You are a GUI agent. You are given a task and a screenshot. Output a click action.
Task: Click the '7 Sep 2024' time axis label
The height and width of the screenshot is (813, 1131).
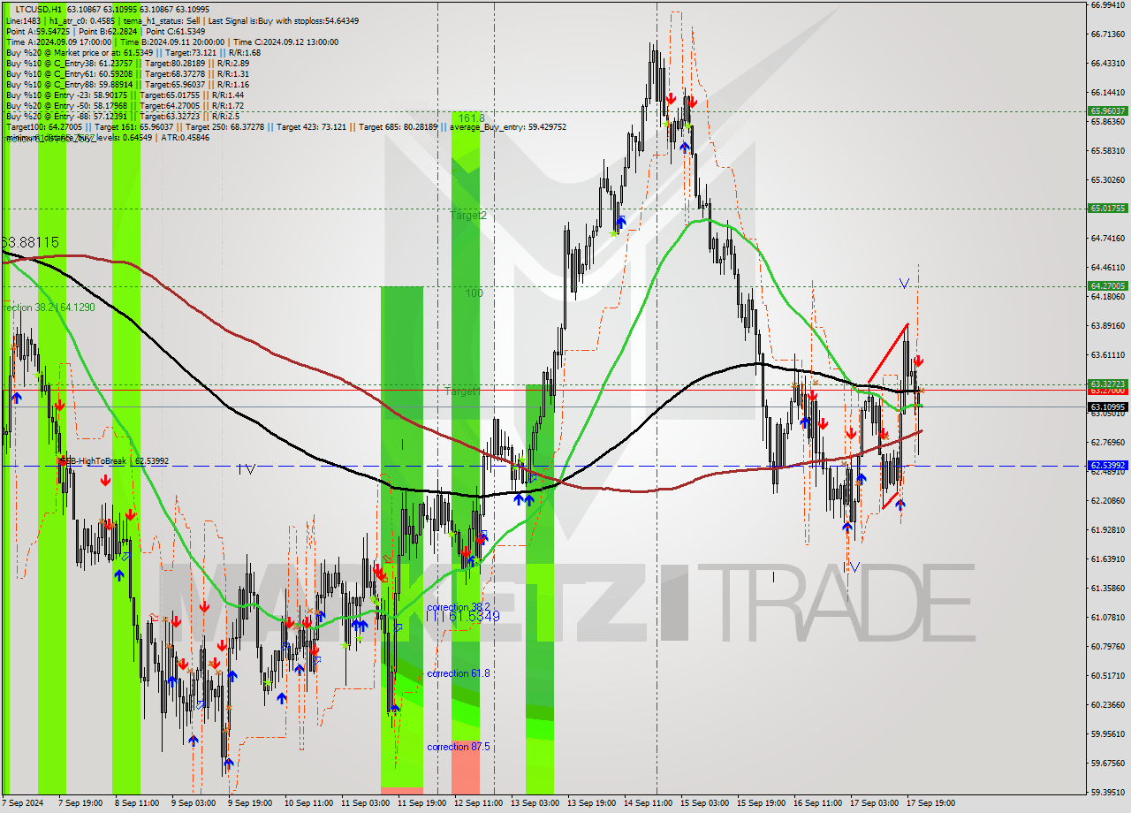24,803
